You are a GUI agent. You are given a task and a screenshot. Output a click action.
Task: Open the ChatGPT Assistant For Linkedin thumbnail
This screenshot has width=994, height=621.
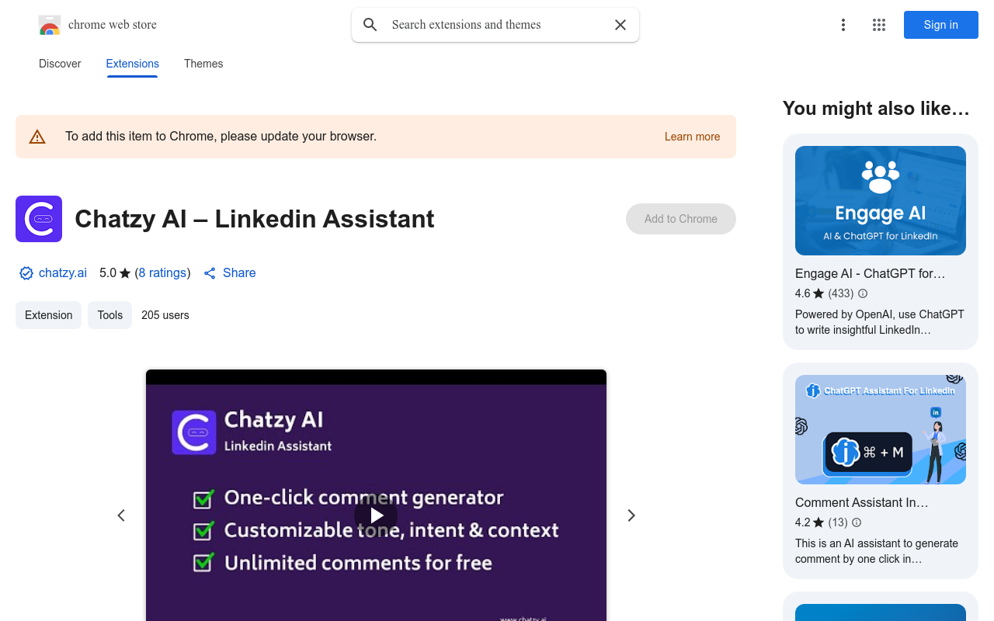881,430
